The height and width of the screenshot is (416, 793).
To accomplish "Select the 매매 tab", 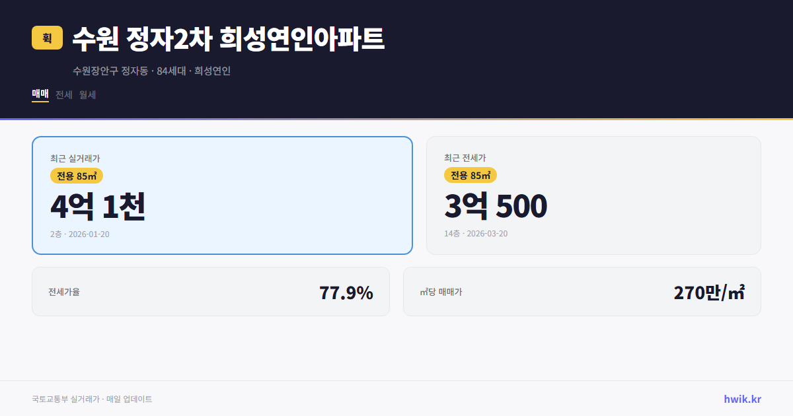I will (x=40, y=94).
